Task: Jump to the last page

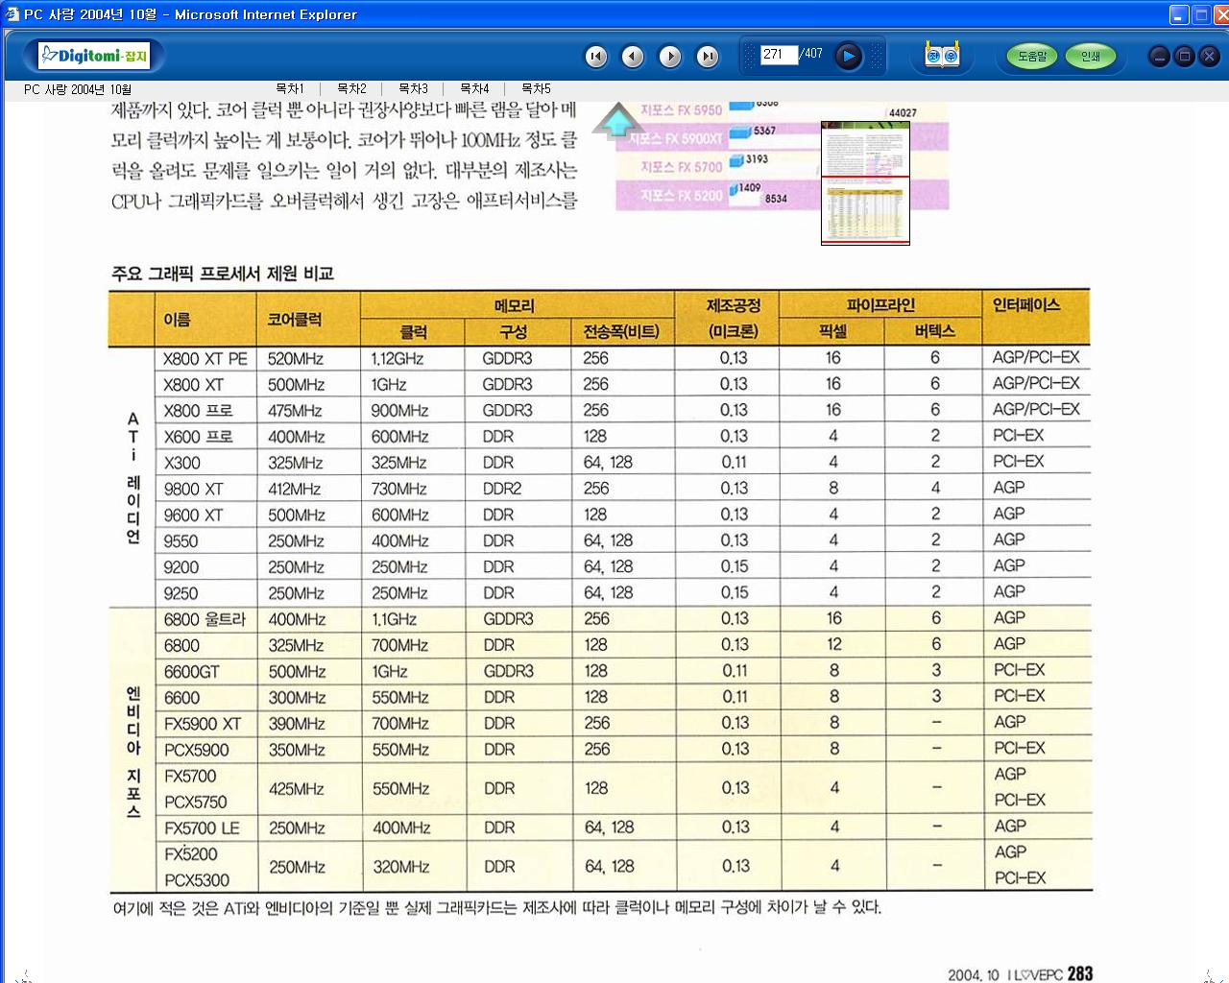Action: [x=708, y=57]
